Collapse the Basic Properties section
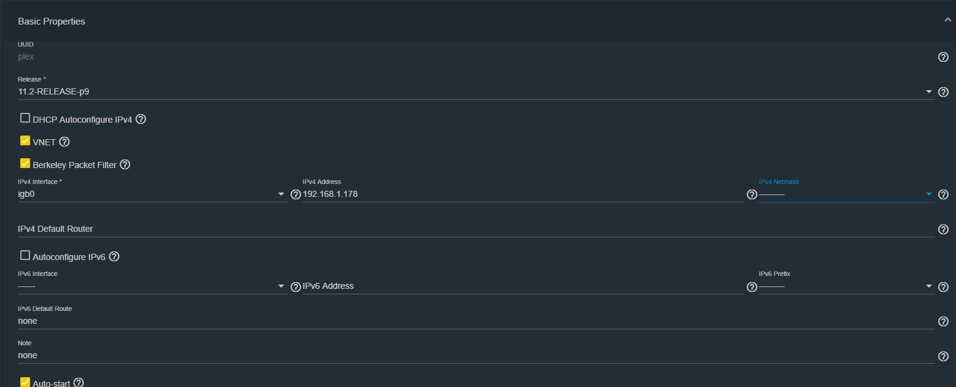Viewport: 956px width, 387px height. [947, 20]
